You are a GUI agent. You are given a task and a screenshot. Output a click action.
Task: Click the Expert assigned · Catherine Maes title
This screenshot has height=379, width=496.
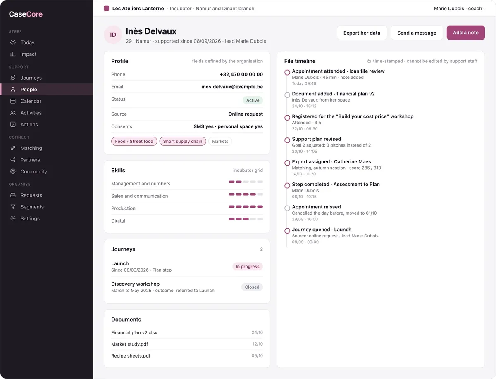(x=331, y=161)
